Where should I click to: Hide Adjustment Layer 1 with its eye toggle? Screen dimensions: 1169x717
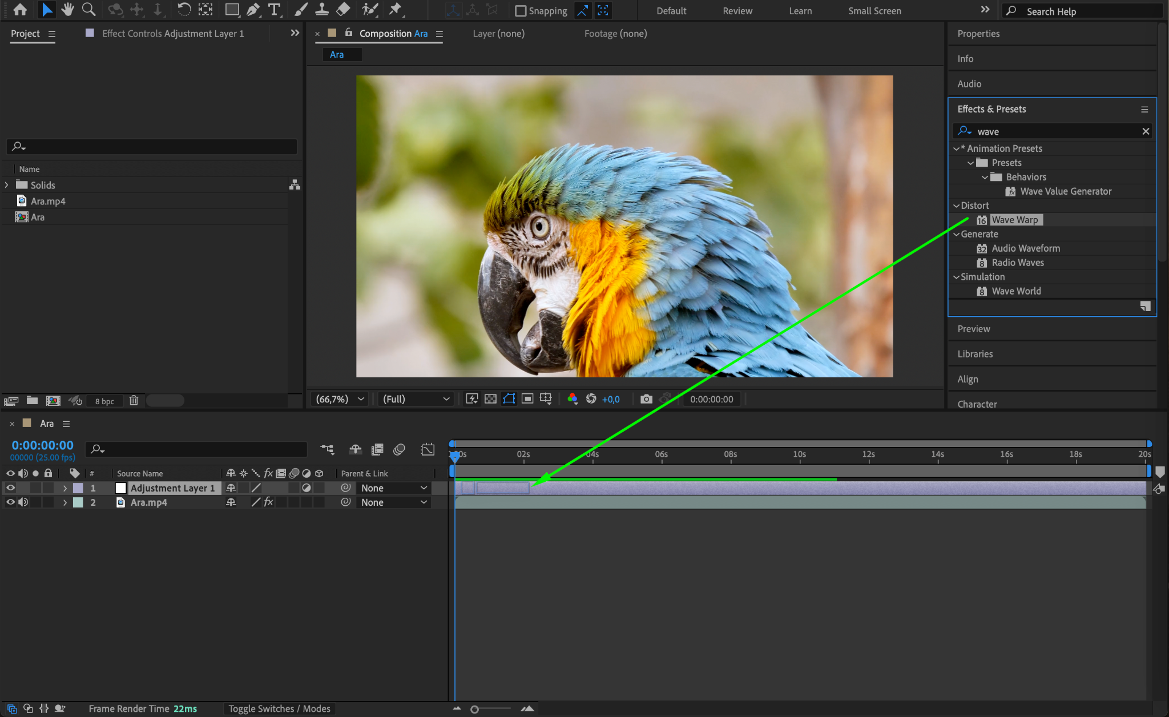[10, 488]
